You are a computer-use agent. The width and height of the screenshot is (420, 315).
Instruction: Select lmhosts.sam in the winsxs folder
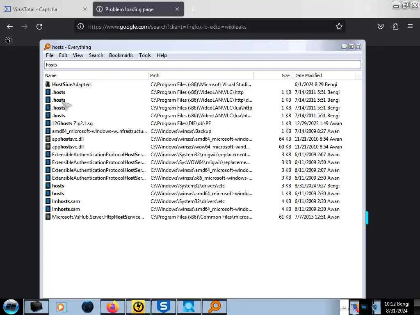pos(66,209)
